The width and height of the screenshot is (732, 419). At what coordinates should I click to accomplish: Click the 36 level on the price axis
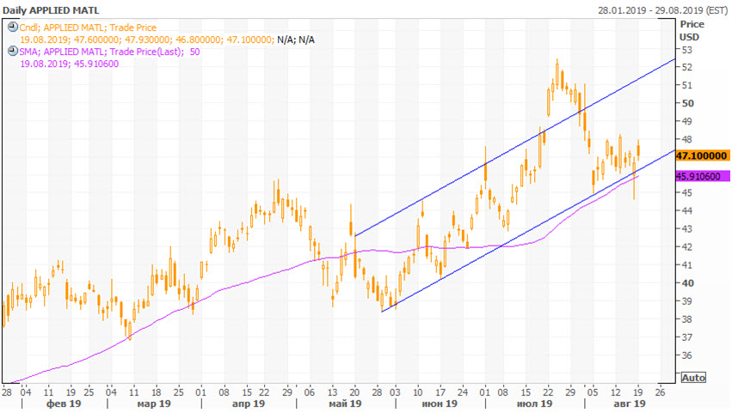click(686, 355)
